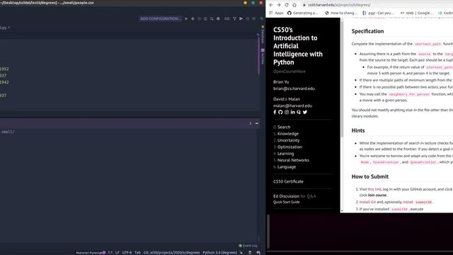
Task: Click Material Palenight theme indicator in status bar
Action: pos(91,253)
